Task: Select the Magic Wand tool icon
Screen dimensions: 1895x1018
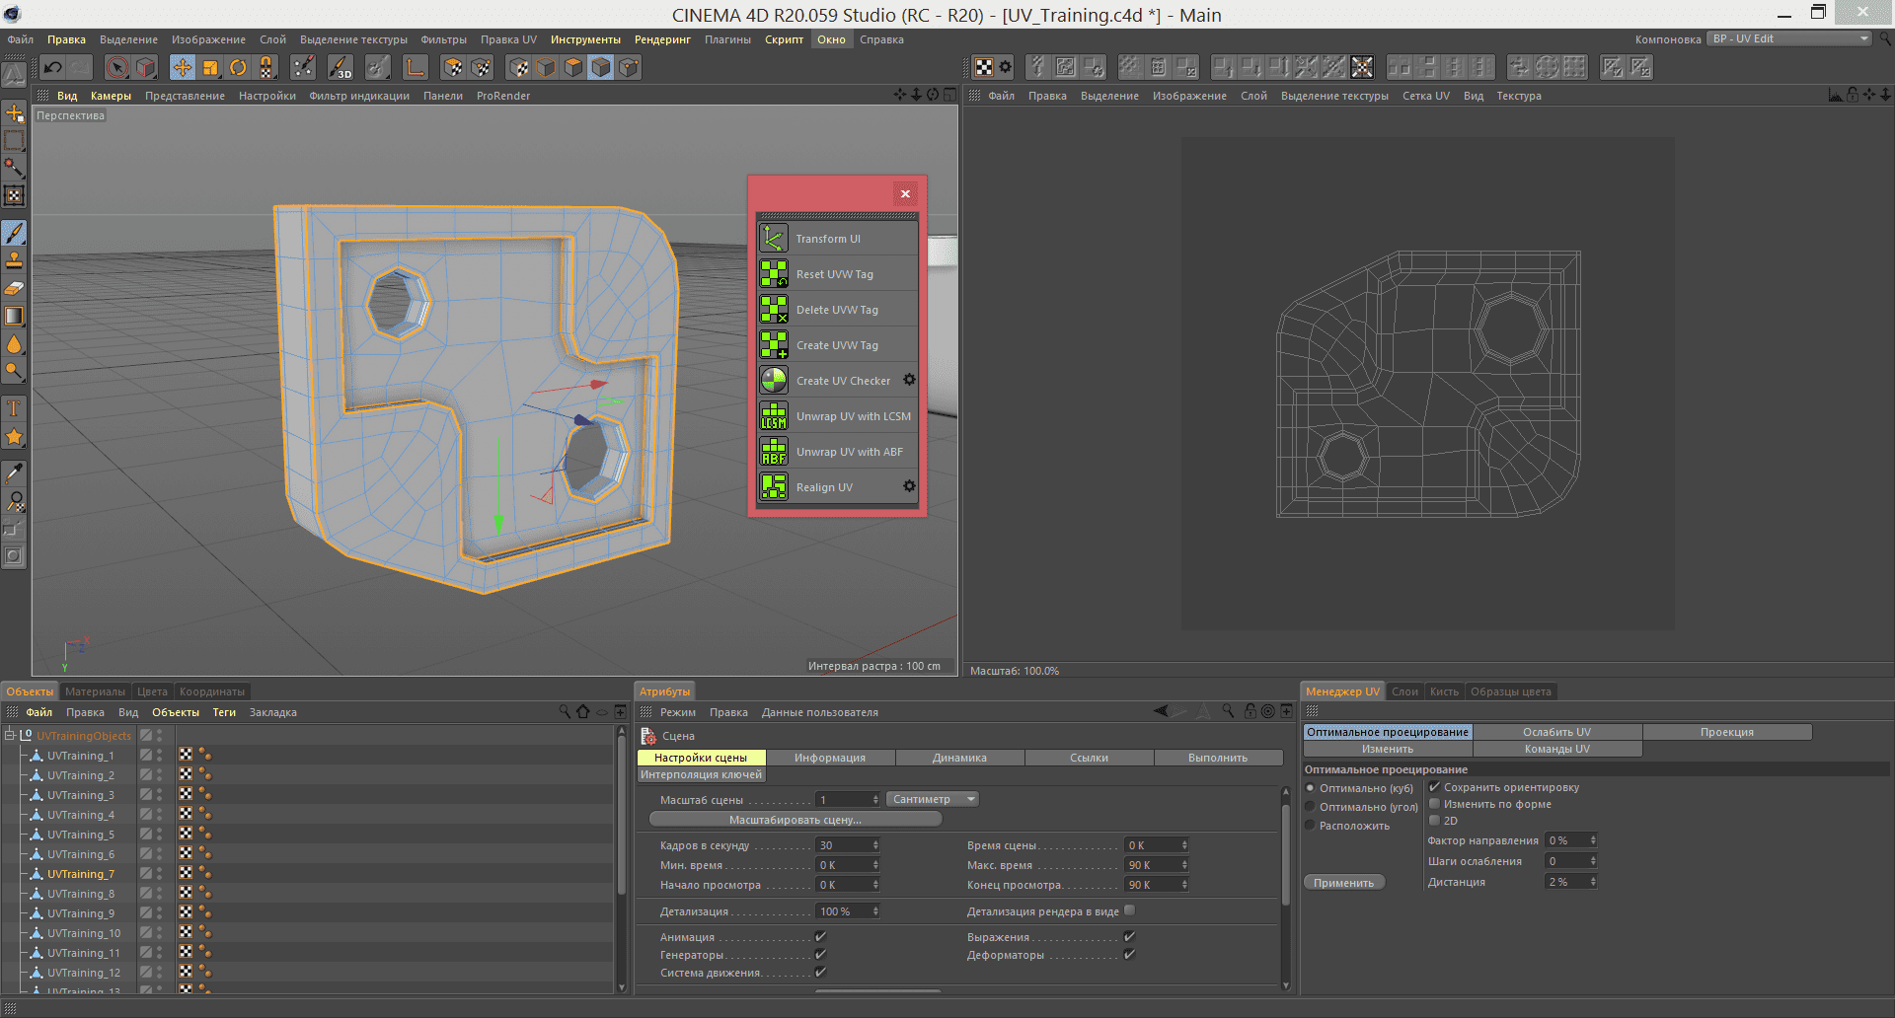Action: 14,168
